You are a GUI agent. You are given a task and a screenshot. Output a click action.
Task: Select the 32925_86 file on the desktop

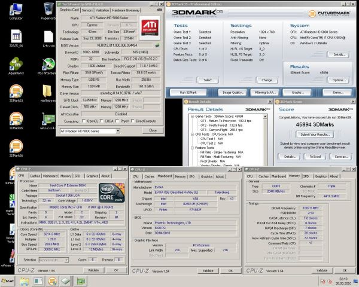point(16,38)
